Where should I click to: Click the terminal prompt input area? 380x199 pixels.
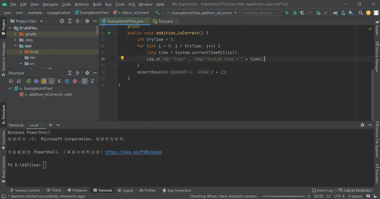[44, 165]
